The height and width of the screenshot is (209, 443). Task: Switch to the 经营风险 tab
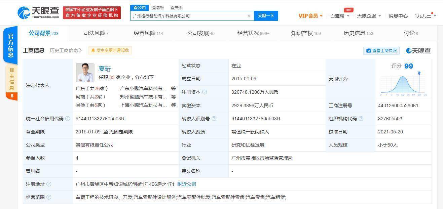pyautogui.click(x=148, y=33)
